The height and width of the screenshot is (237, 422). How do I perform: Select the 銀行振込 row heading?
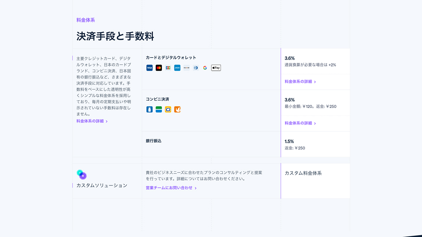point(153,141)
